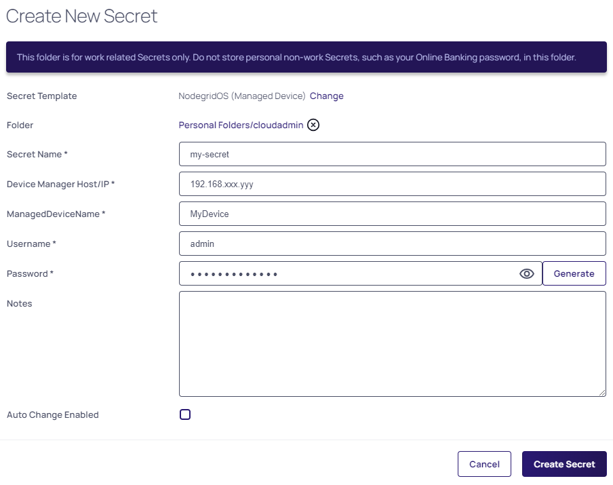Viewport: 613px width, 485px height.
Task: Remove the Personal Folders/cloudadmin folder selection
Action: pyautogui.click(x=313, y=125)
